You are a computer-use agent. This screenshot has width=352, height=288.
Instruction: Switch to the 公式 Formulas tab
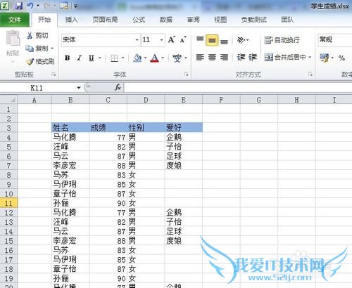[139, 20]
